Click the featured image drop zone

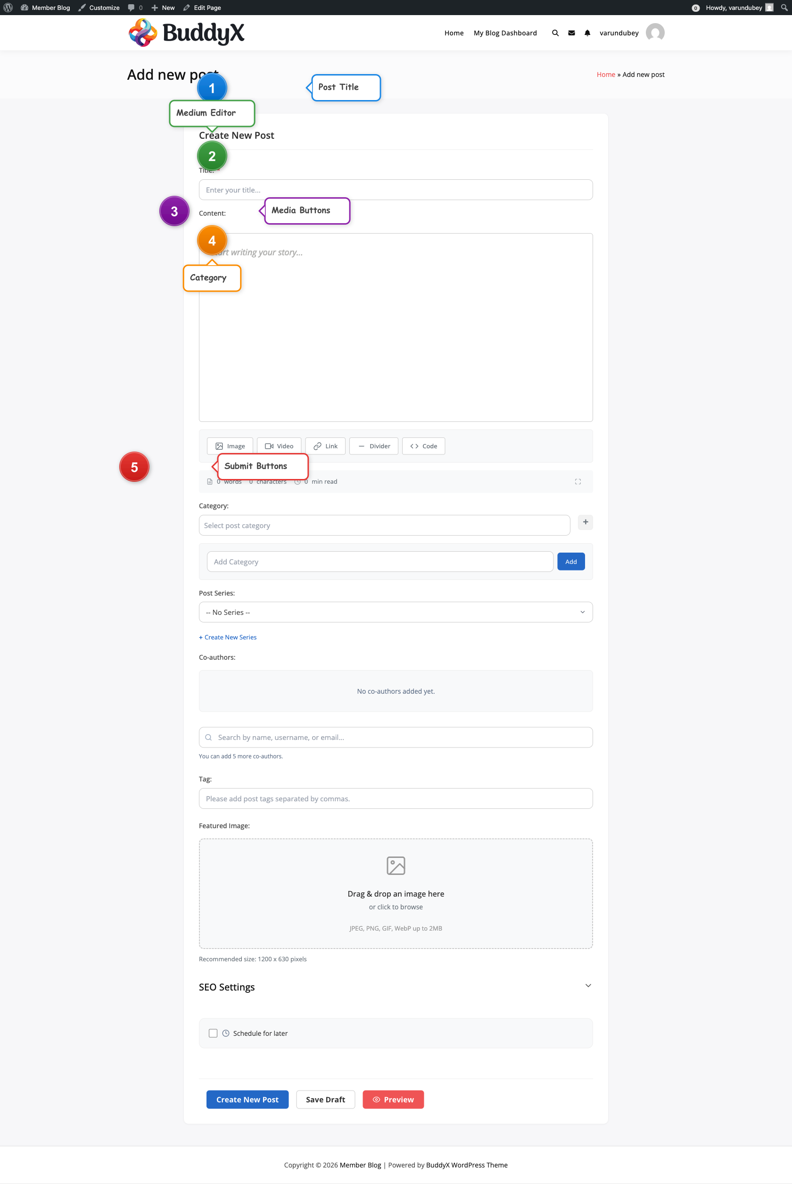[x=396, y=894]
